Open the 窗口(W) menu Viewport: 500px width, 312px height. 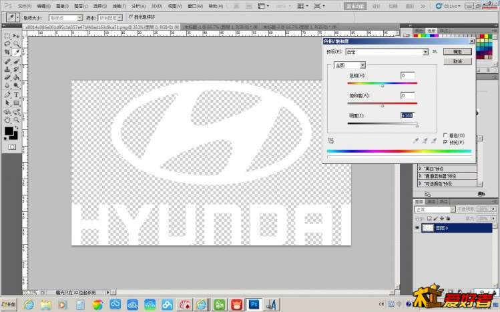[195, 6]
